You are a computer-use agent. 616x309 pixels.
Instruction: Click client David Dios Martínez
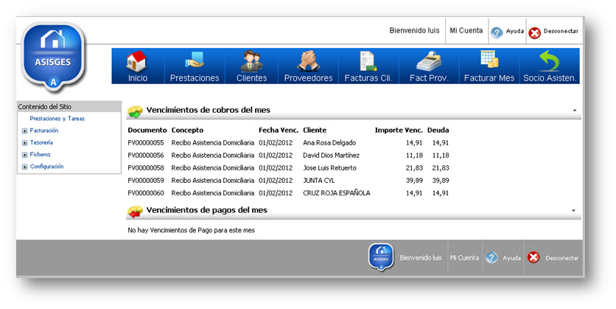pos(331,156)
